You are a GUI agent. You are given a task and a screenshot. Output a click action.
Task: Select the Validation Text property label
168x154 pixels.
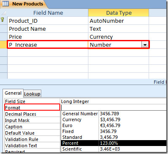point(32,146)
